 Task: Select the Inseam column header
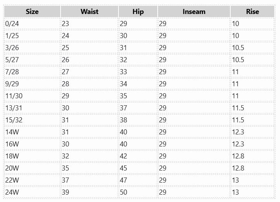194,12
